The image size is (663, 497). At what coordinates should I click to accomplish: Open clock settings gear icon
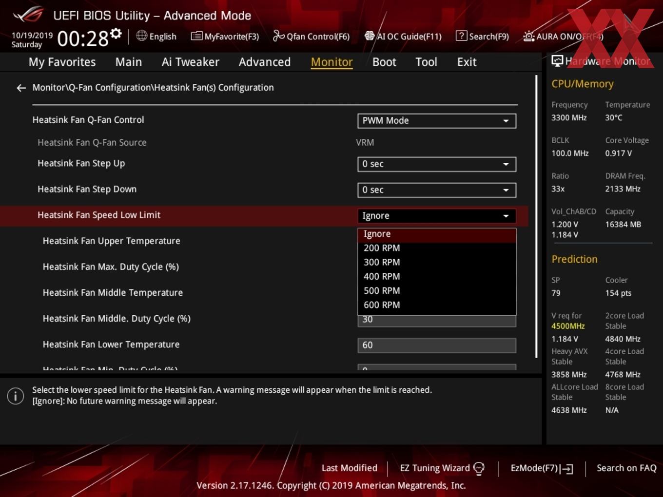pyautogui.click(x=116, y=34)
